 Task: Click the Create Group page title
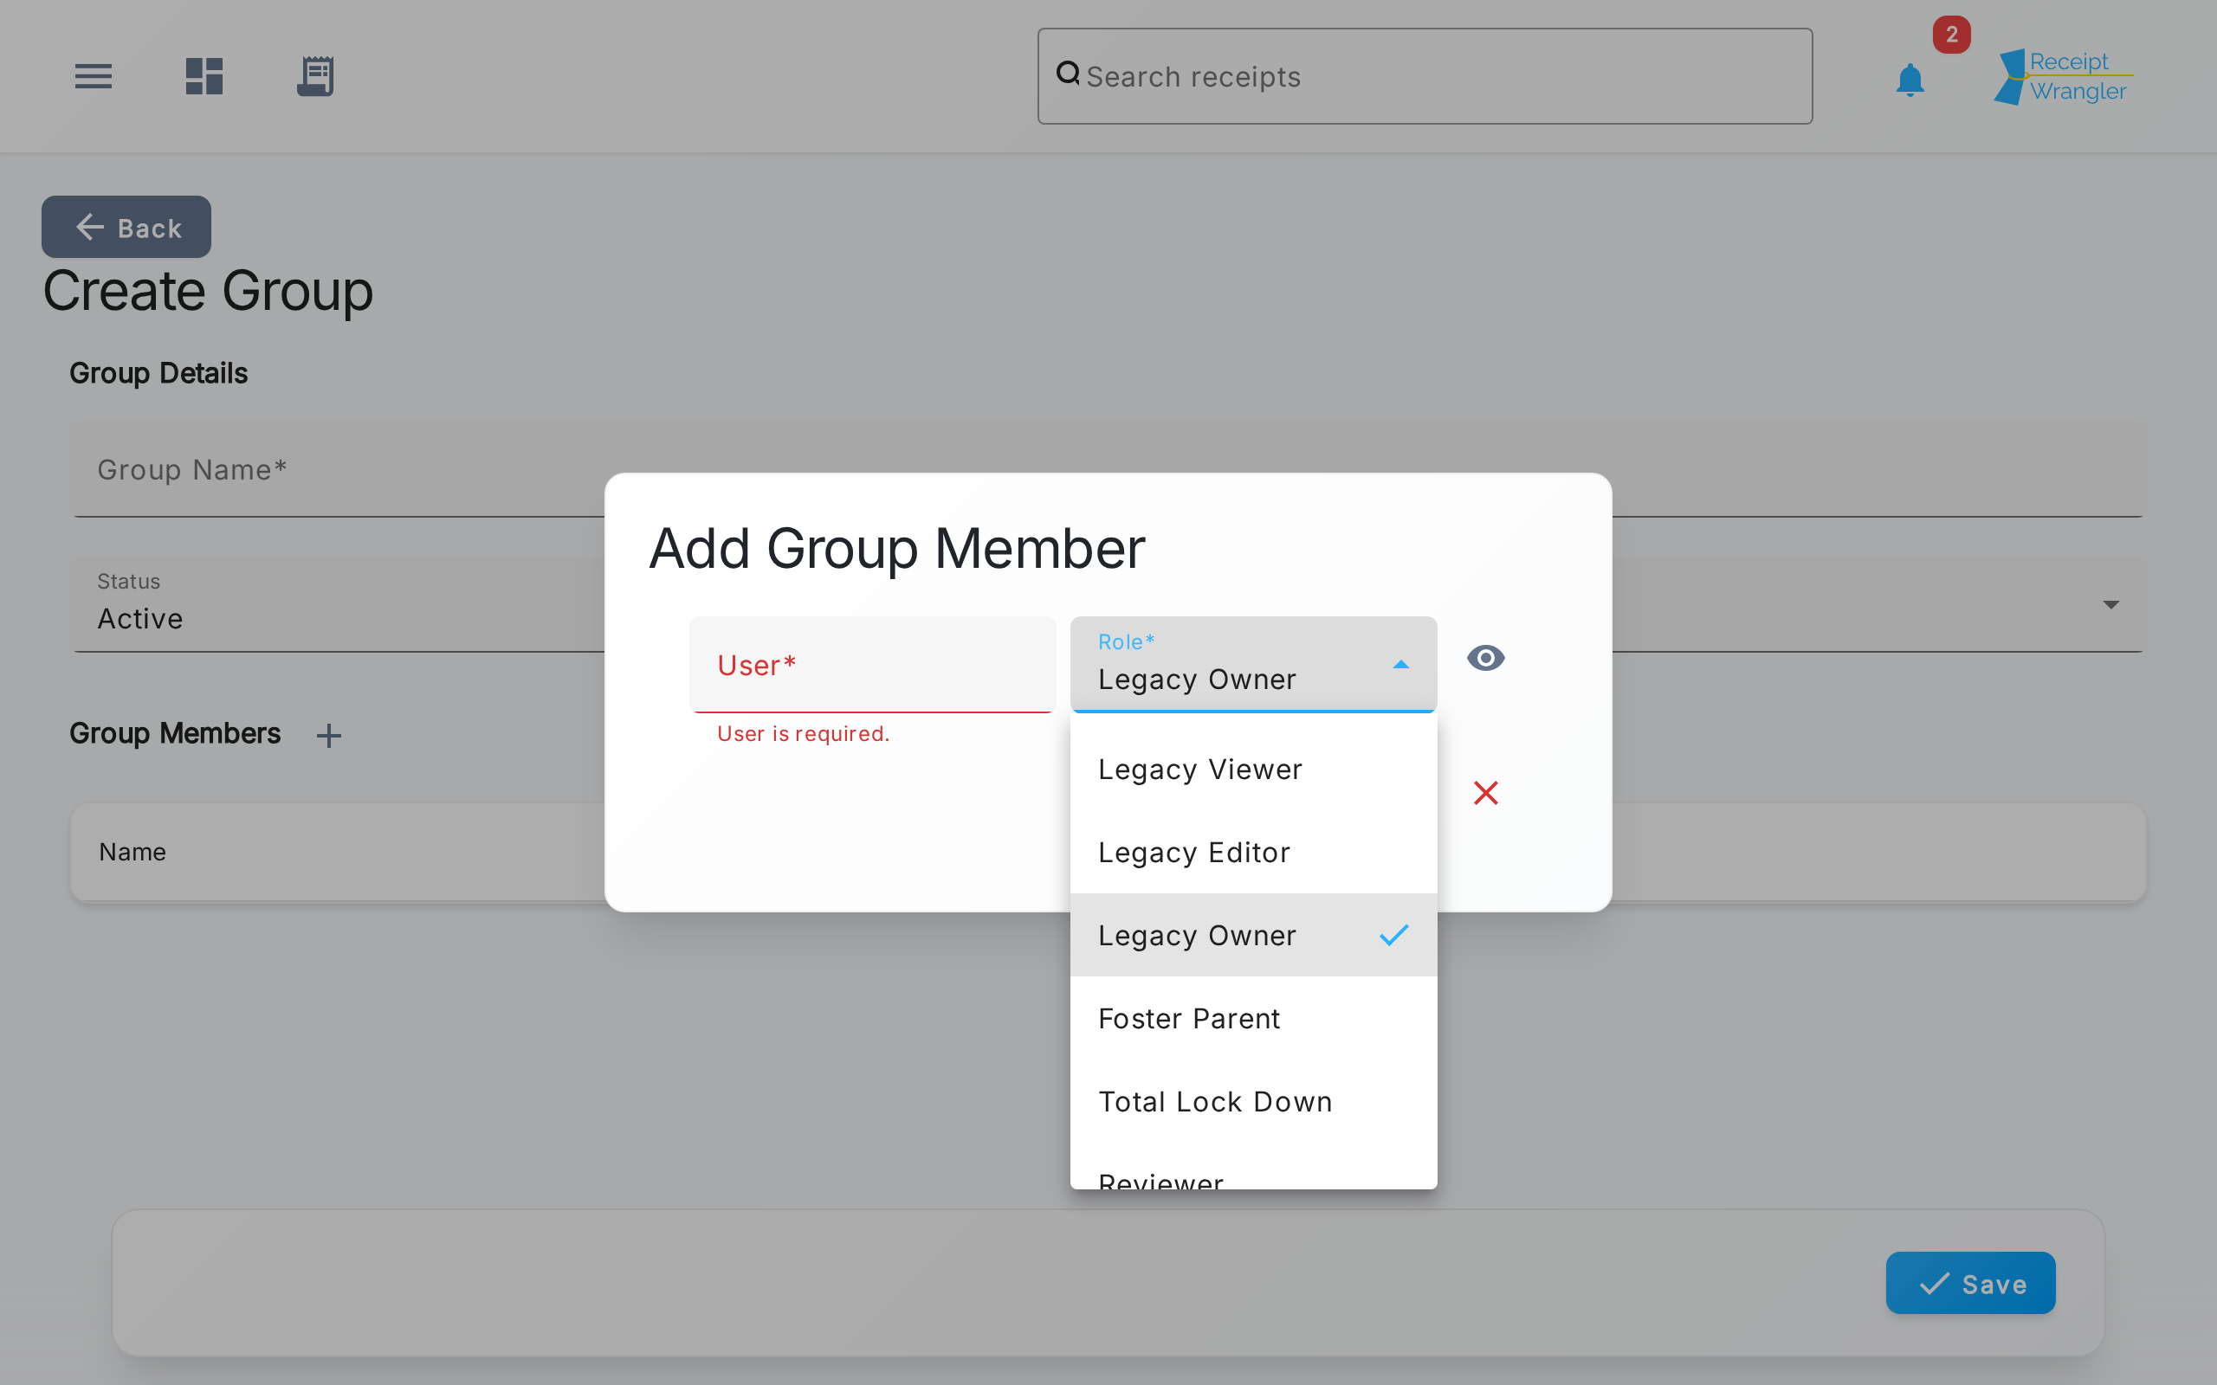click(x=208, y=292)
